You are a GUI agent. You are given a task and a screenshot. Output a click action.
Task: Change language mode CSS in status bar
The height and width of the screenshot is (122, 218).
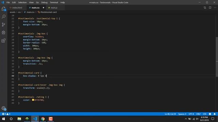(x=204, y=114)
